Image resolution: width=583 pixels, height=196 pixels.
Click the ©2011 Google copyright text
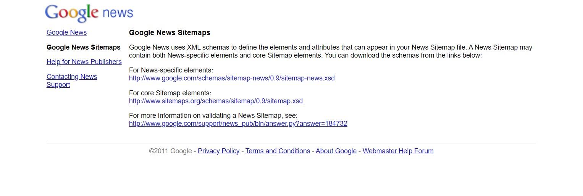(170, 151)
